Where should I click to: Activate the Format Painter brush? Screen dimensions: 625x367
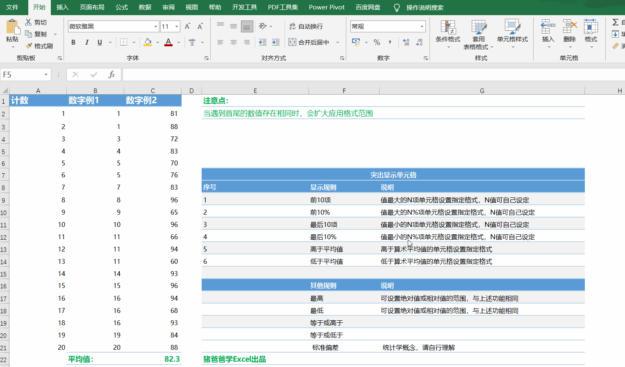tap(29, 46)
